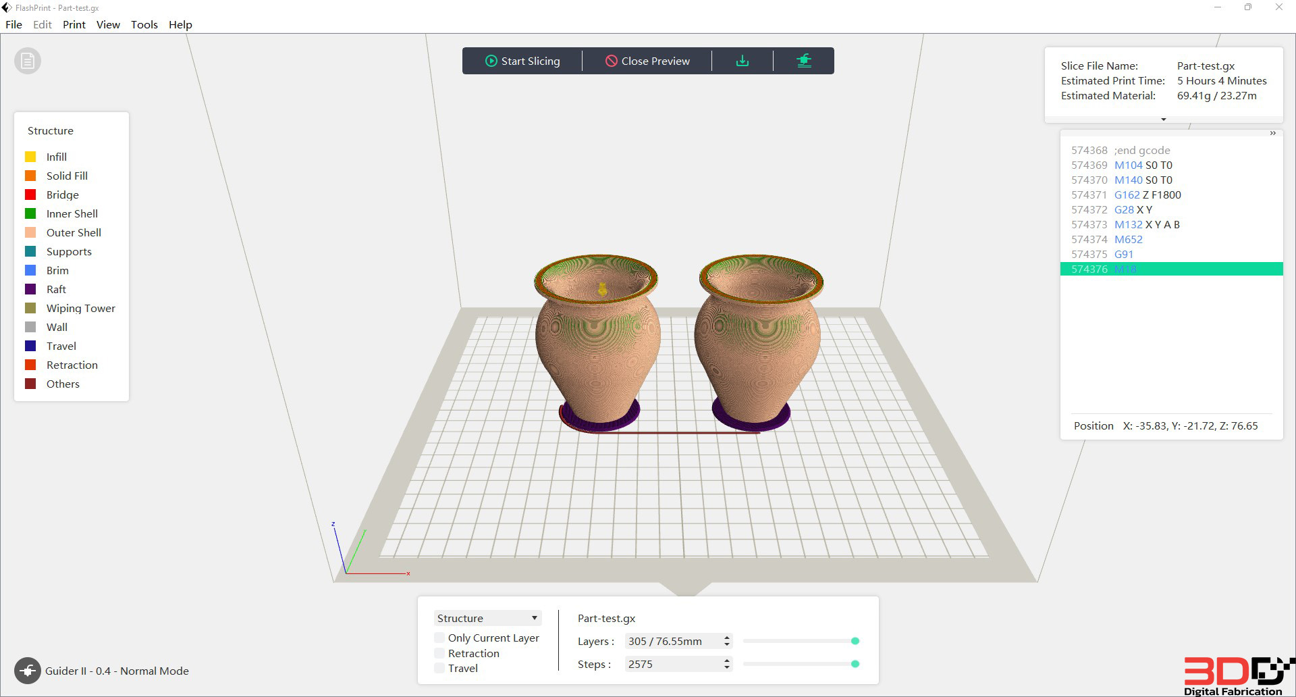Open the document icon at top-left
Viewport: 1296px width, 697px height.
click(x=28, y=61)
